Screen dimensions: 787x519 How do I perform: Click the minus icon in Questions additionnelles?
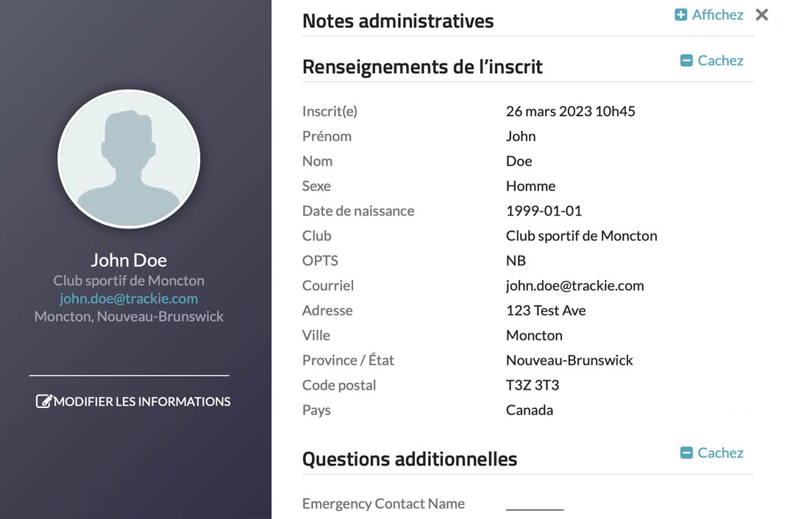click(686, 454)
